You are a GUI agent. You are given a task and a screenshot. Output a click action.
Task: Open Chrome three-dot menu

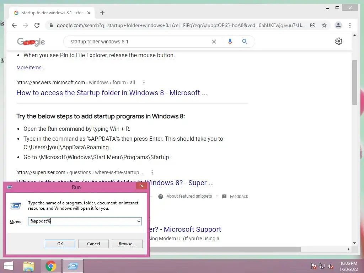tap(350, 25)
